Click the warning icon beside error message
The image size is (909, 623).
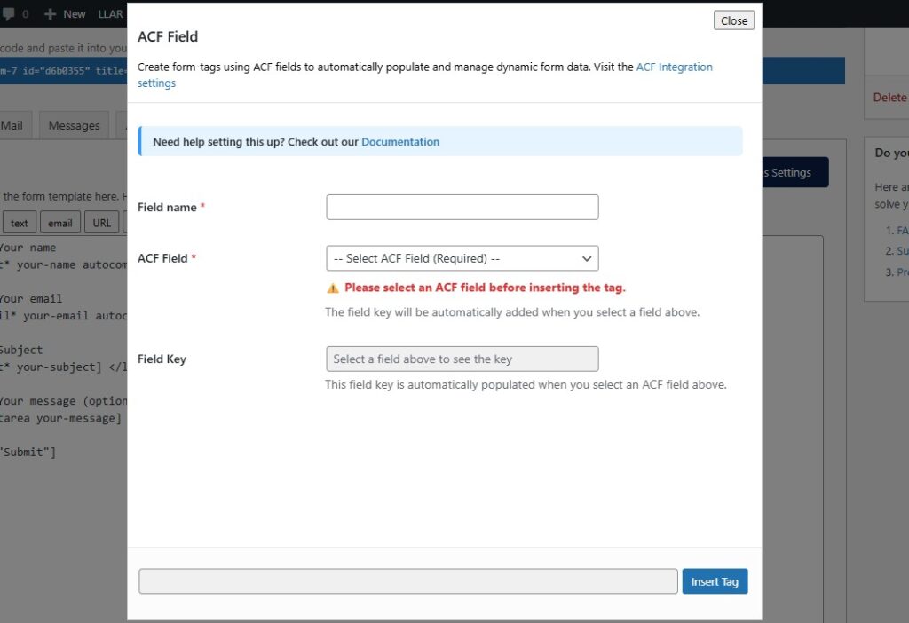(x=333, y=288)
